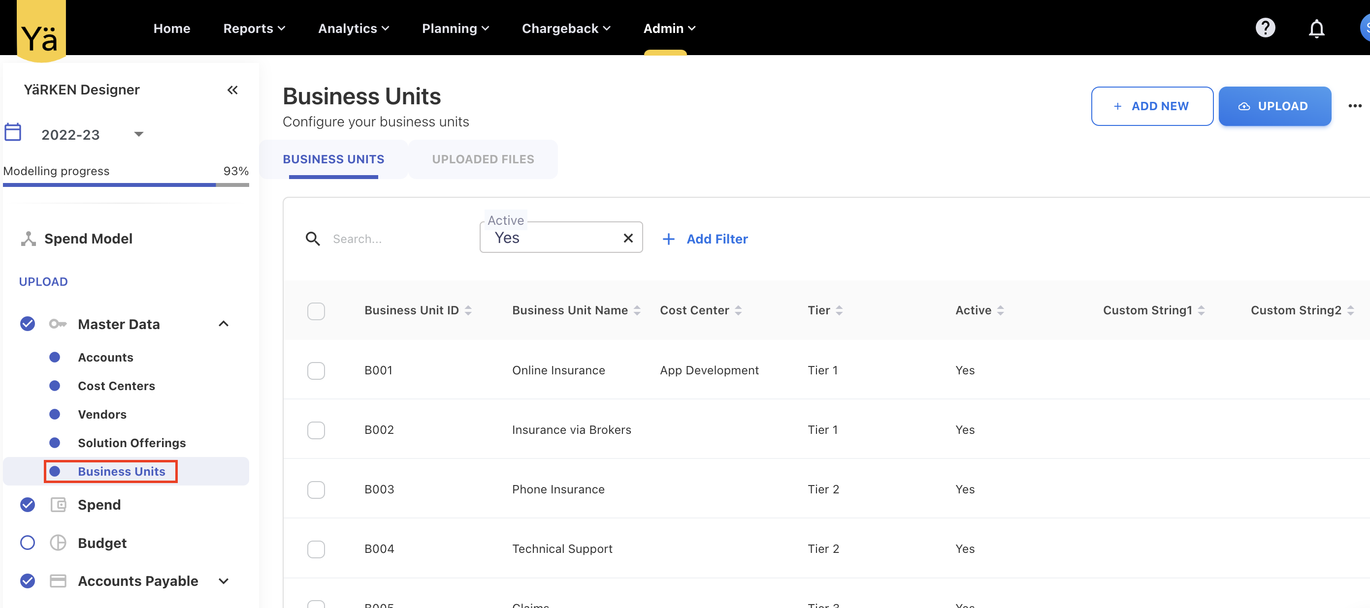Sort by Business Unit ID column
Viewport: 1370px width, 608px height.
[x=467, y=310]
